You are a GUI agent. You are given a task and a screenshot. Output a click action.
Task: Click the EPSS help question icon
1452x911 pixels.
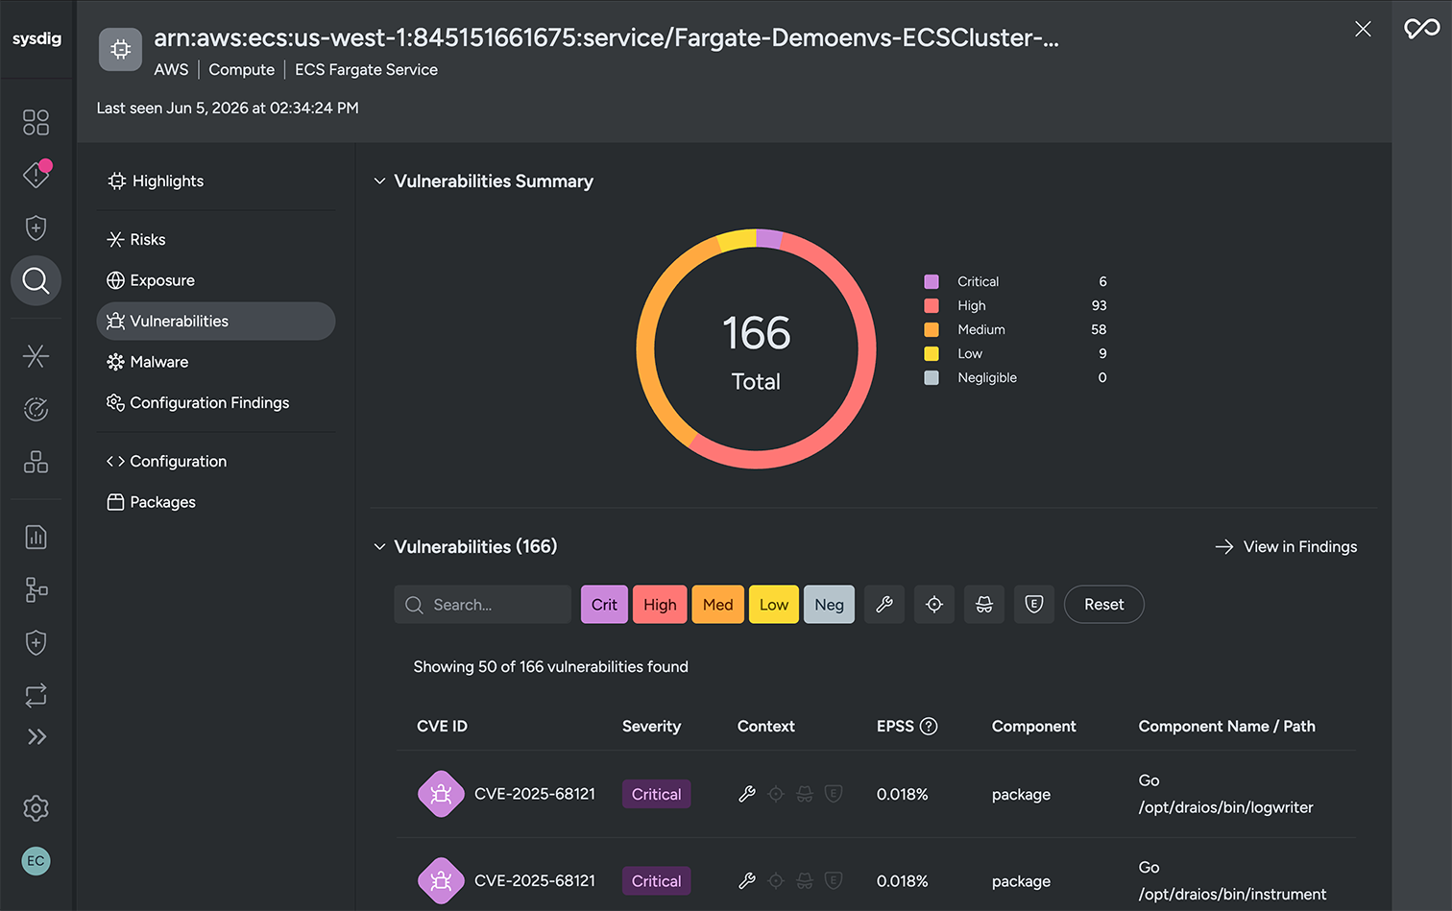click(929, 726)
